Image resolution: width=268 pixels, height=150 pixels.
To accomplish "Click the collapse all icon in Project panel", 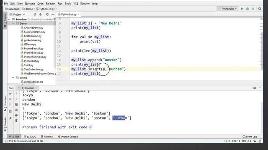I will pyautogui.click(x=40, y=15).
